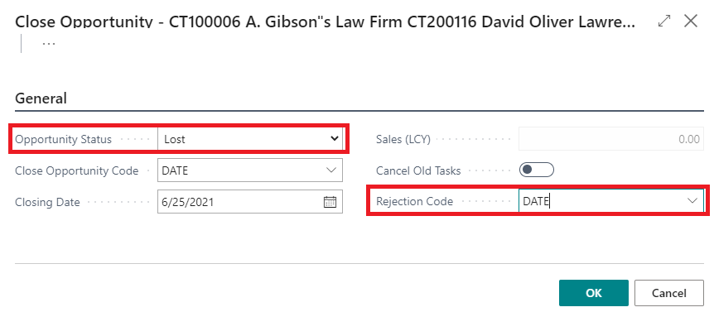Click into the Rejection Code input
Image resolution: width=714 pixels, height=312 pixels.
602,201
